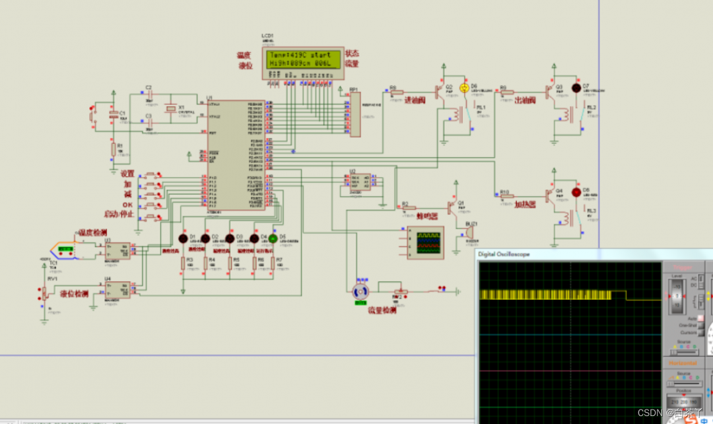
Task: Select transistor Q2 near 进油阀
Action: tap(440, 91)
